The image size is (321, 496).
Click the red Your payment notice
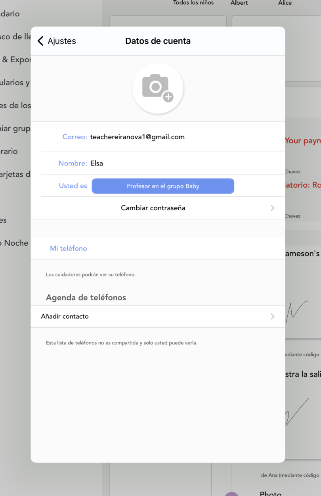pos(303,141)
